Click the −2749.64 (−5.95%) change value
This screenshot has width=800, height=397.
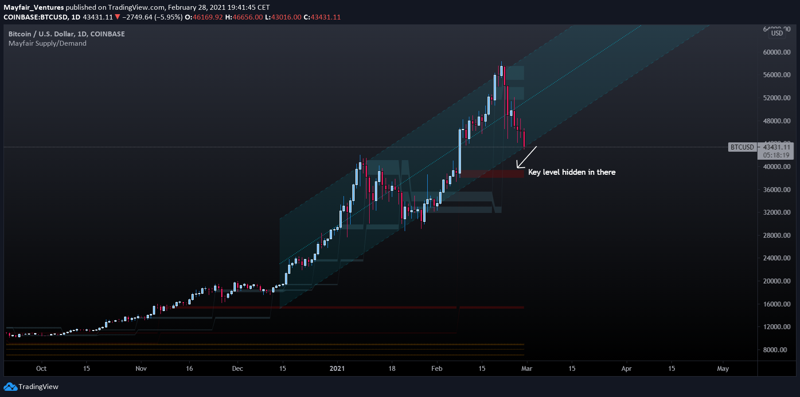152,17
